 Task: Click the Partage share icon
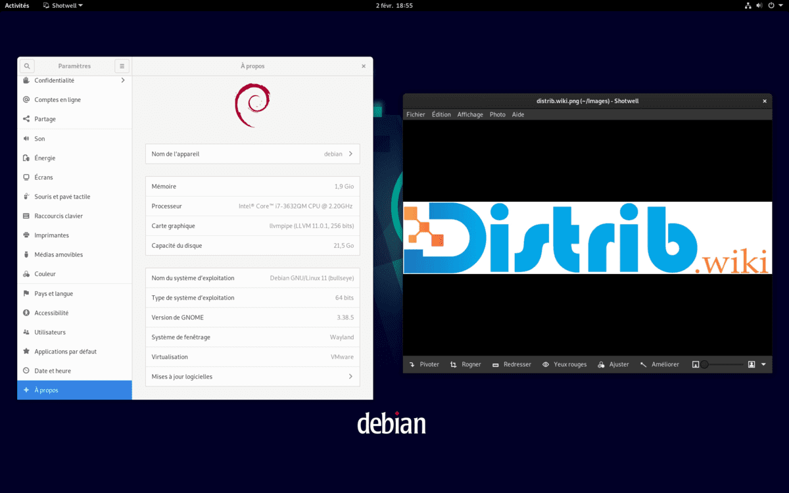[x=26, y=119]
